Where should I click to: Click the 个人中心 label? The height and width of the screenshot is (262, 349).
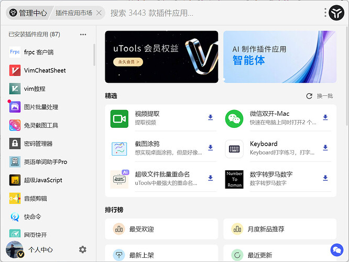pos(40,250)
